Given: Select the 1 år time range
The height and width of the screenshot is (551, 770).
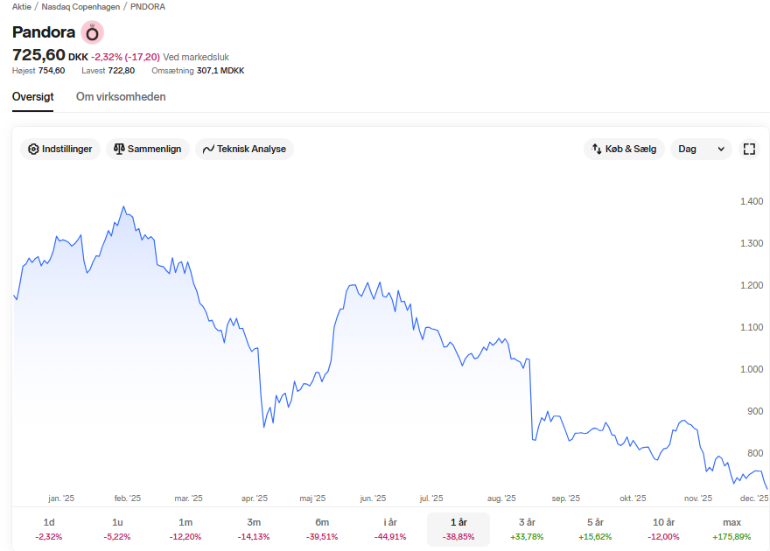Looking at the screenshot, I should pos(458,529).
